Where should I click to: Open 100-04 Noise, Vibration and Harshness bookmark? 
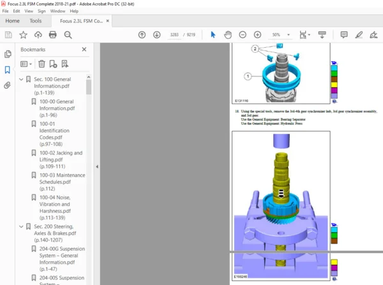coord(55,207)
